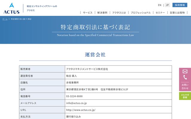
Task: Click the 支払方法 header cell
Action: tap(42, 116)
